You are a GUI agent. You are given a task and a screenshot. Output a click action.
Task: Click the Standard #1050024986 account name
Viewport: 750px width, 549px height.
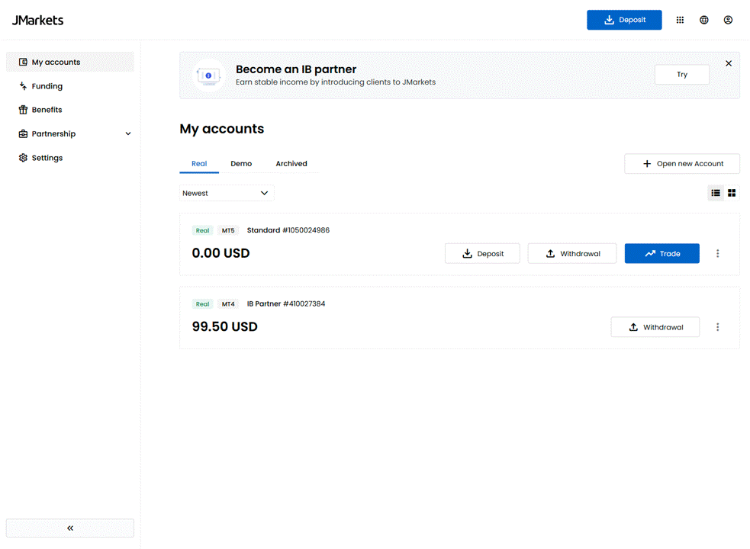point(288,230)
